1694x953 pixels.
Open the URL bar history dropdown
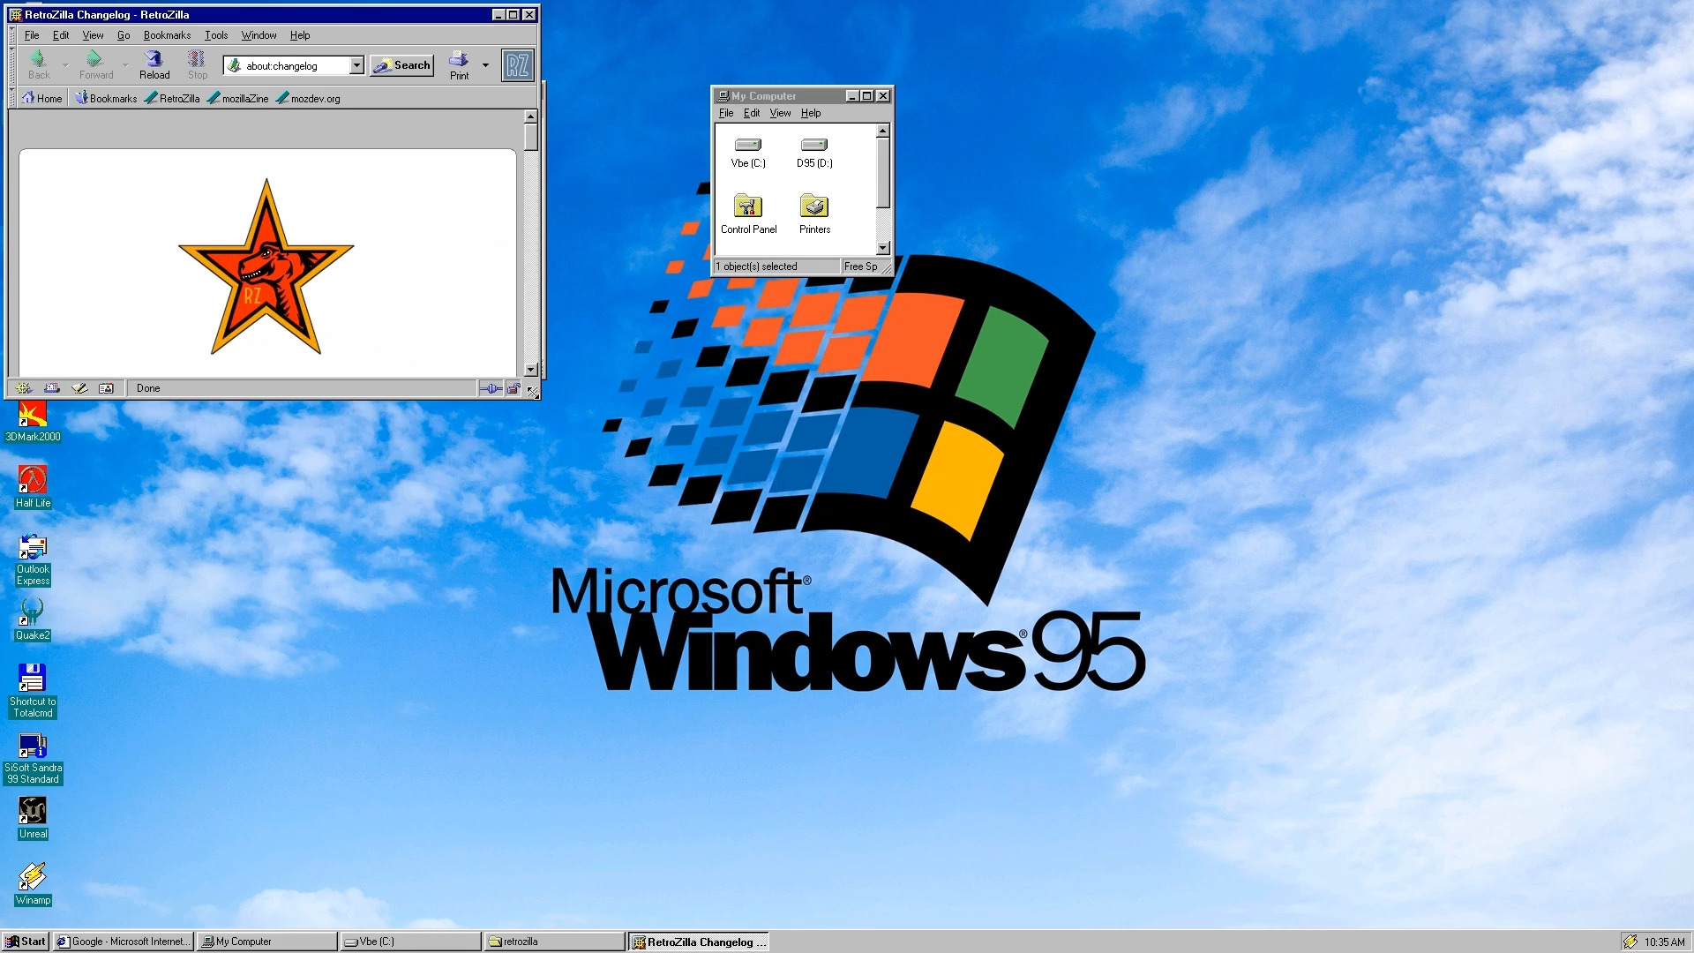coord(356,65)
